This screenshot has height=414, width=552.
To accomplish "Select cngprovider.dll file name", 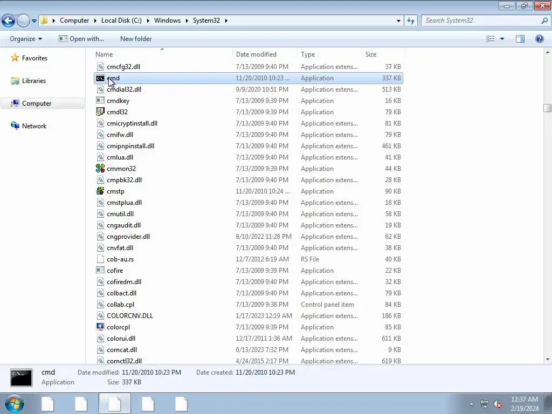I will pos(128,237).
